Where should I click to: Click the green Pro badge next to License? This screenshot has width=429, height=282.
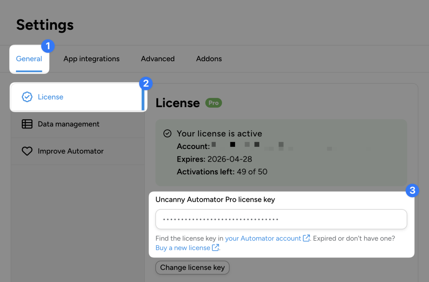[214, 103]
